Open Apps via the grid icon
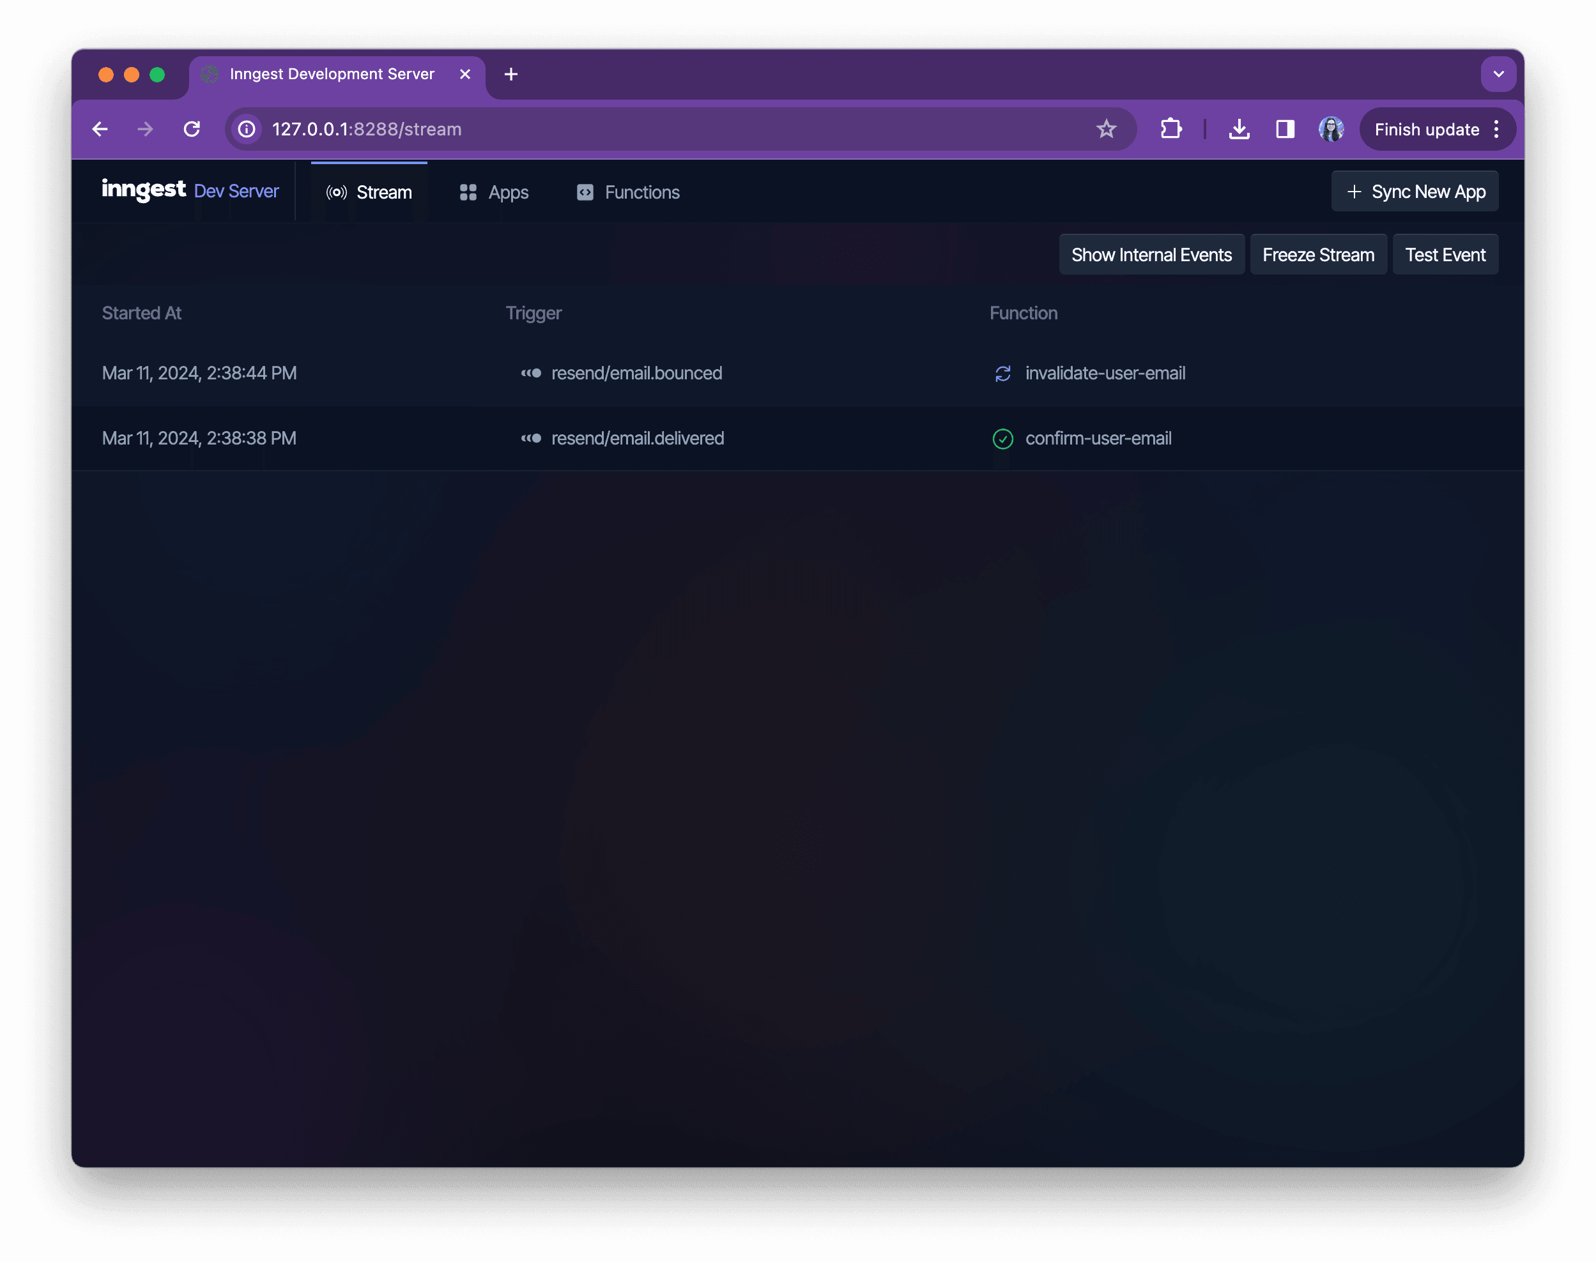 coord(468,192)
